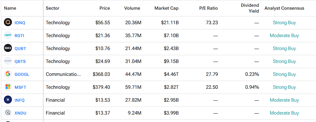316x122 pixels.
Task: Sort table by Price column header
Action: point(104,8)
